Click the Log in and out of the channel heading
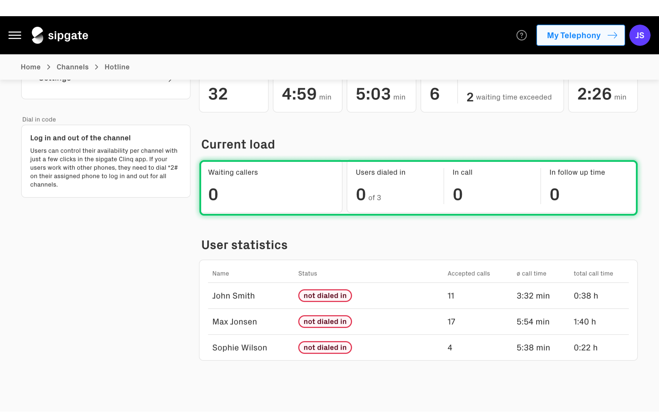 coord(80,138)
